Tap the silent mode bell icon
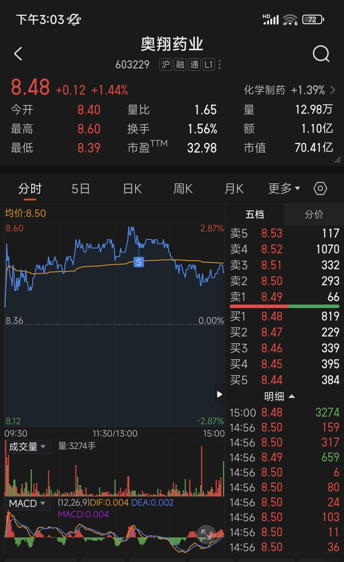This screenshot has width=344, height=562. click(74, 20)
